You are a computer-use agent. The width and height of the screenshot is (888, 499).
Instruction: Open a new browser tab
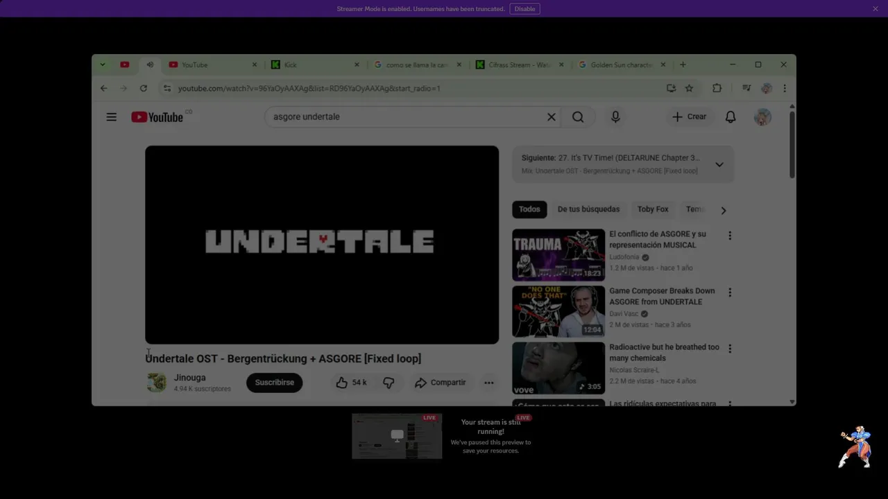683,64
